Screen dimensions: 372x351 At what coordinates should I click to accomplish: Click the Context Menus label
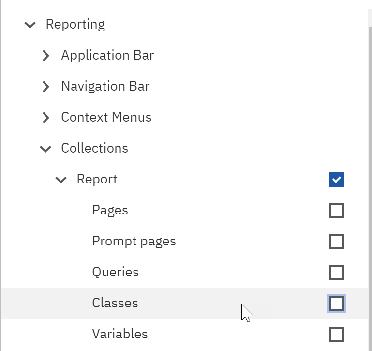106,117
